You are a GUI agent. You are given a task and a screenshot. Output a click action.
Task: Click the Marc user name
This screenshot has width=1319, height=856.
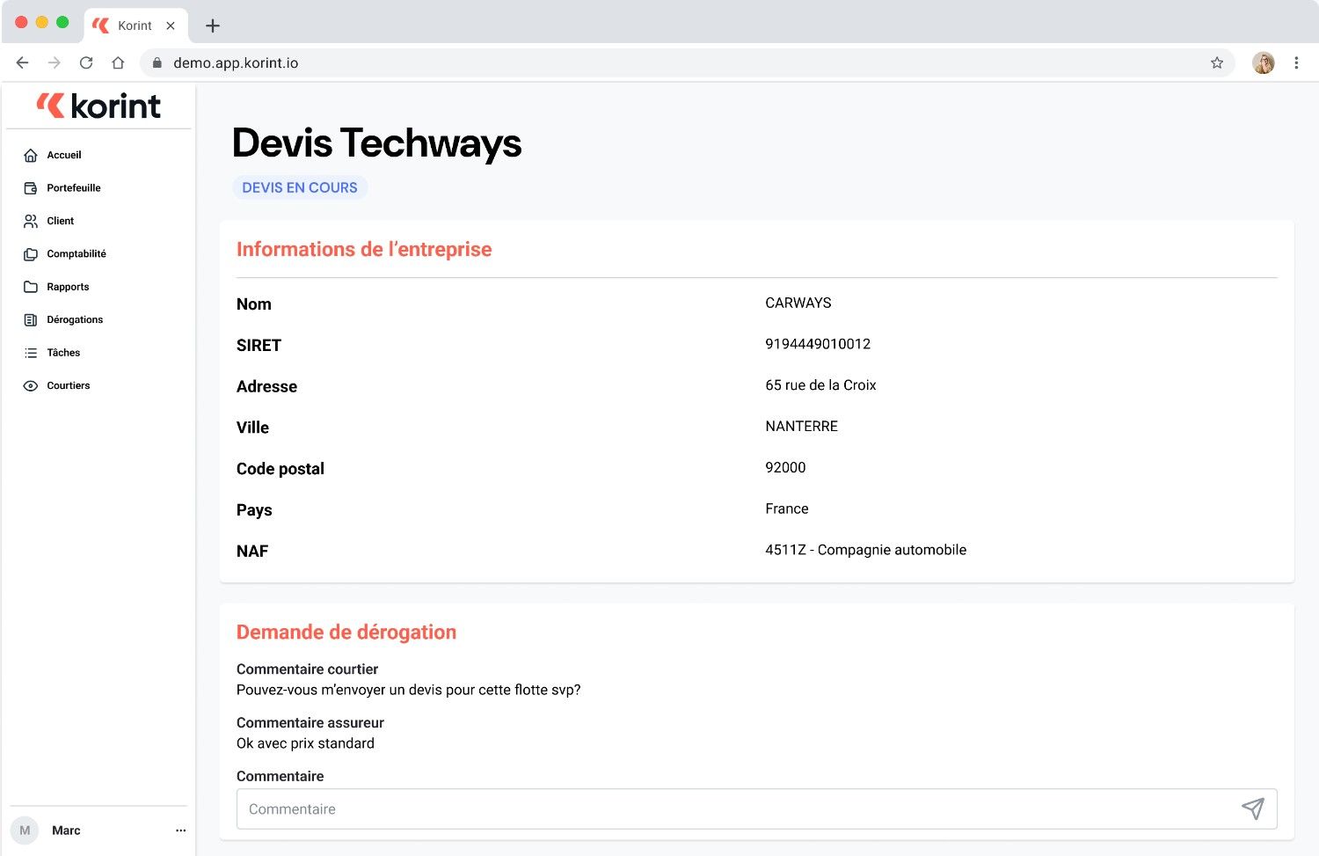(66, 830)
